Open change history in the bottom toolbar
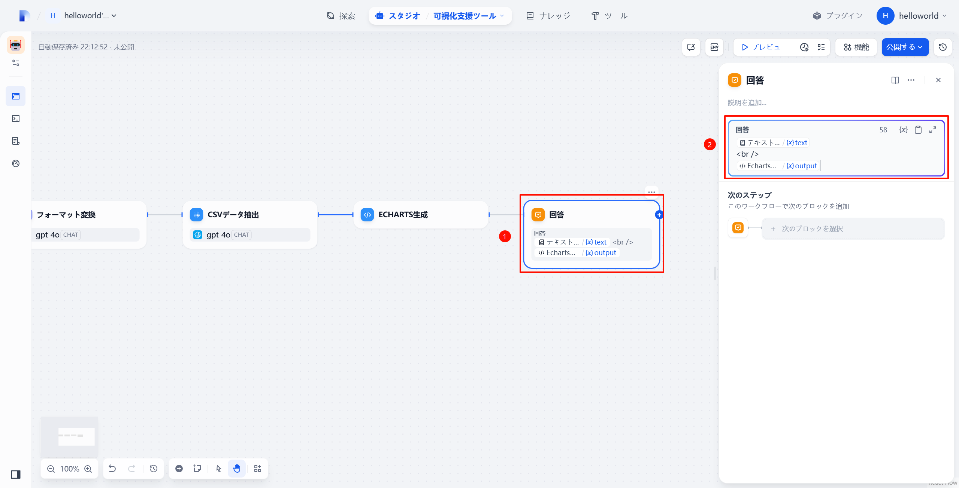This screenshot has width=959, height=488. tap(154, 469)
